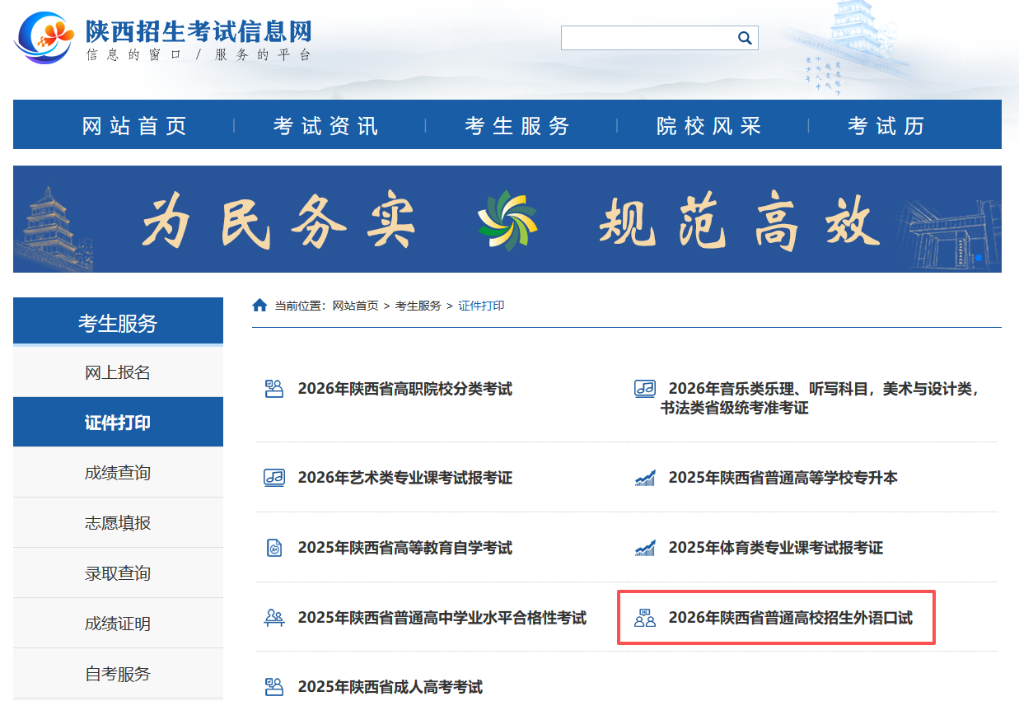Click the 陕西招生考试信息网 logo
This screenshot has width=1019, height=701.
(x=165, y=37)
